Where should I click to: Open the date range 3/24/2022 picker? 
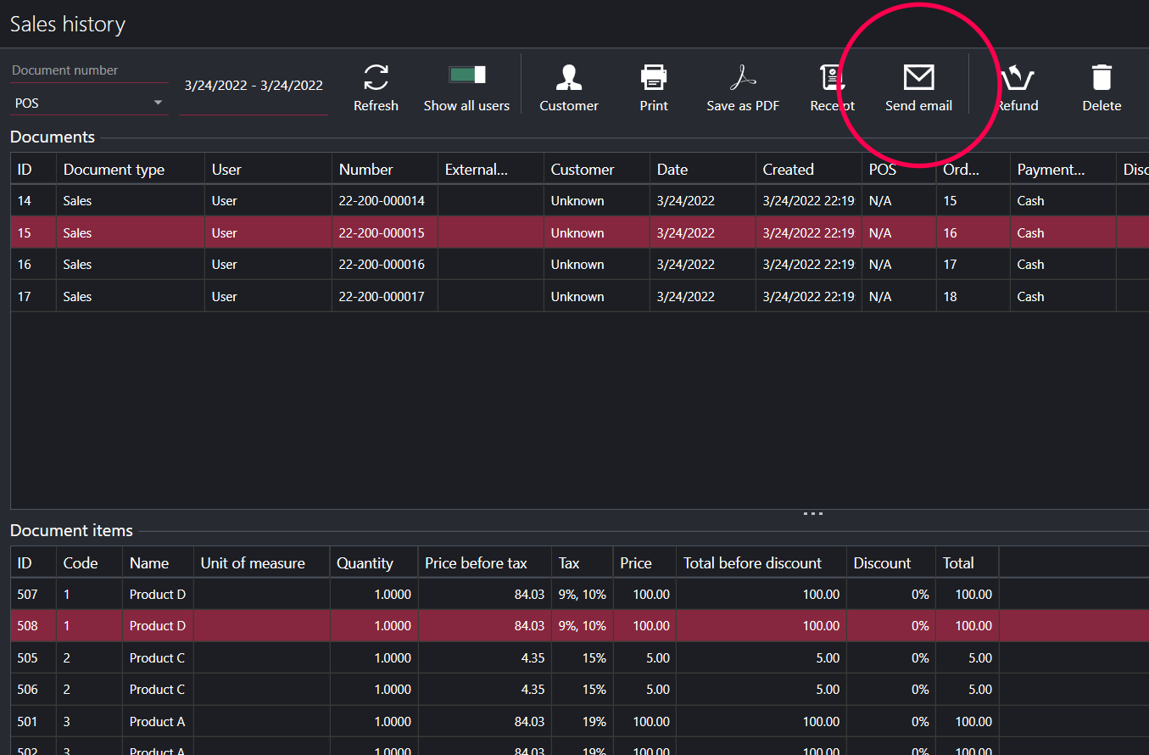pyautogui.click(x=254, y=86)
